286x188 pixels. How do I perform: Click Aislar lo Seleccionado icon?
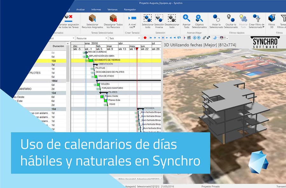216,18
